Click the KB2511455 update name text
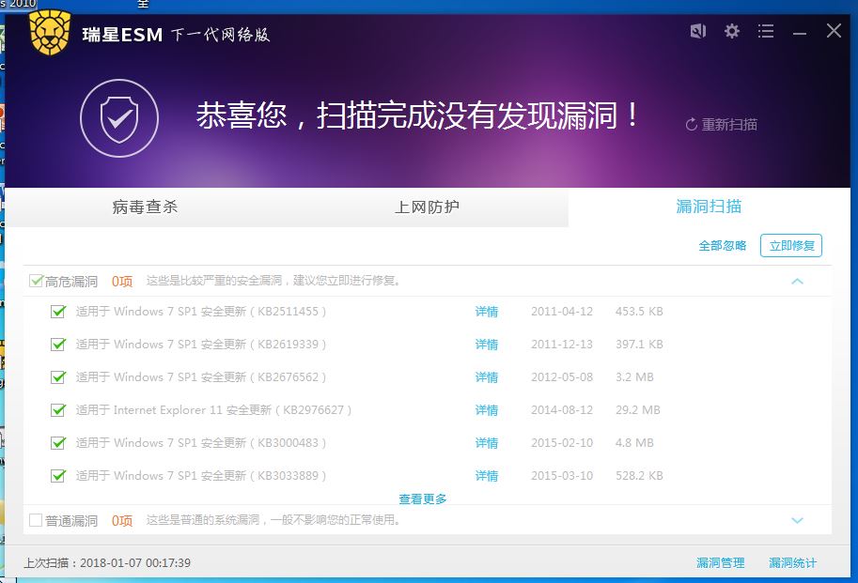The width and height of the screenshot is (858, 583). [201, 312]
